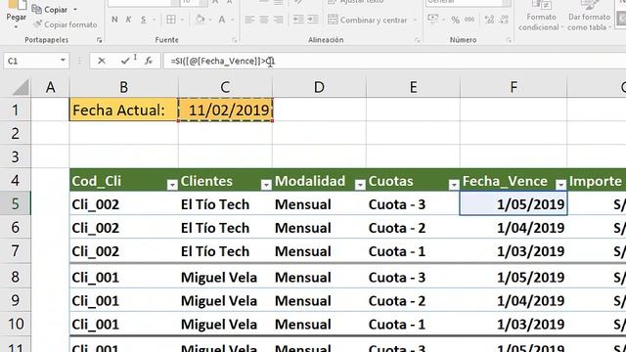The width and height of the screenshot is (626, 352).
Task: Click the Pegar paste icon
Action: (17, 5)
